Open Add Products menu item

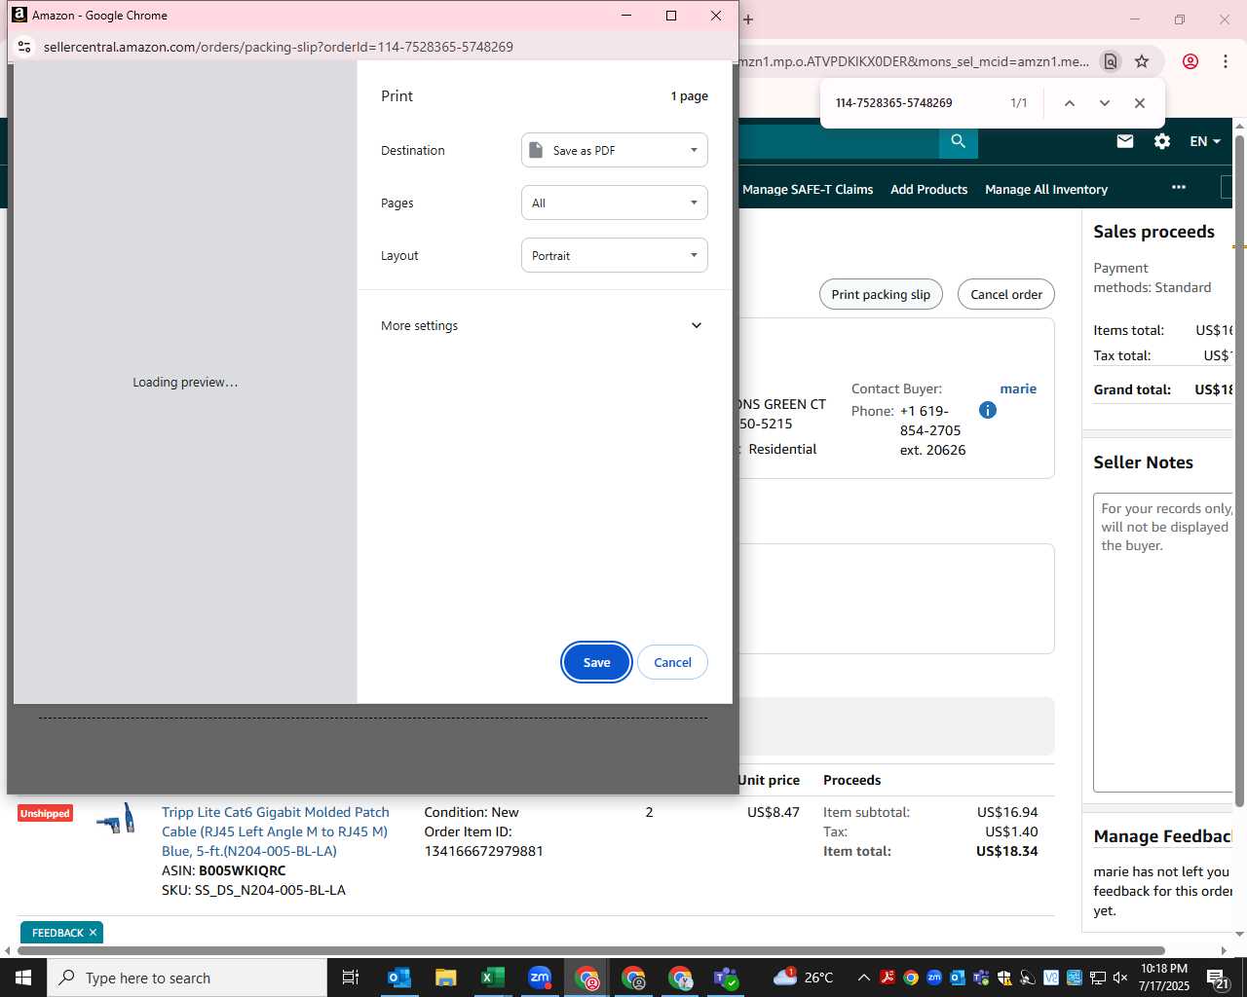[928, 189]
